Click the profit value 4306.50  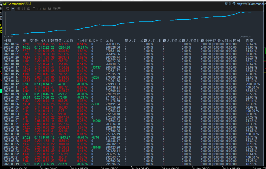pos(64,51)
